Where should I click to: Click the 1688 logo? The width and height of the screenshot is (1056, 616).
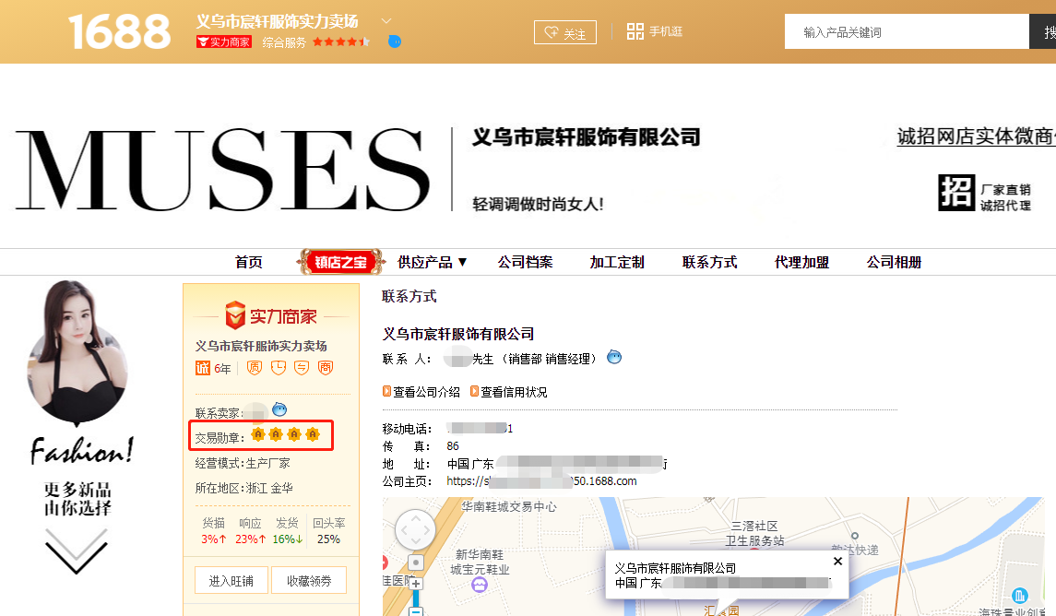[x=119, y=31]
